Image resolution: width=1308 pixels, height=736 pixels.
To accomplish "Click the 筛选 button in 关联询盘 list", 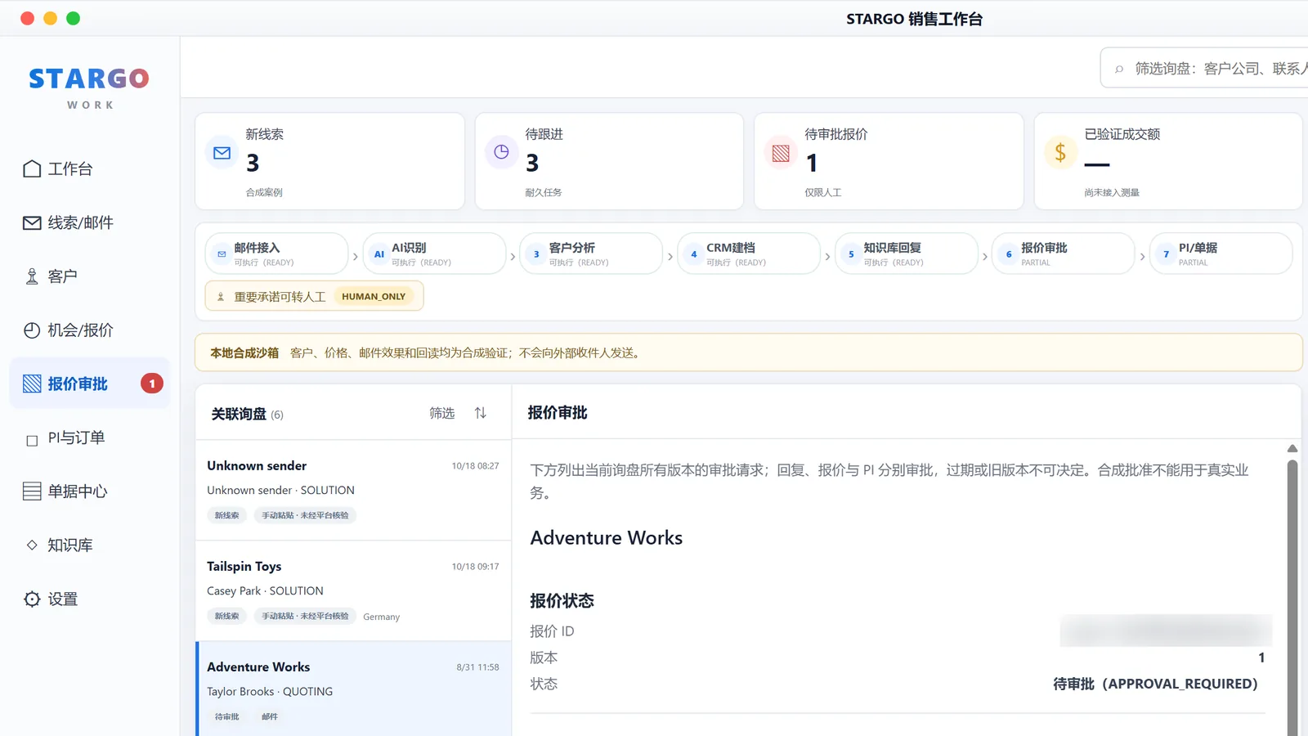I will point(442,413).
